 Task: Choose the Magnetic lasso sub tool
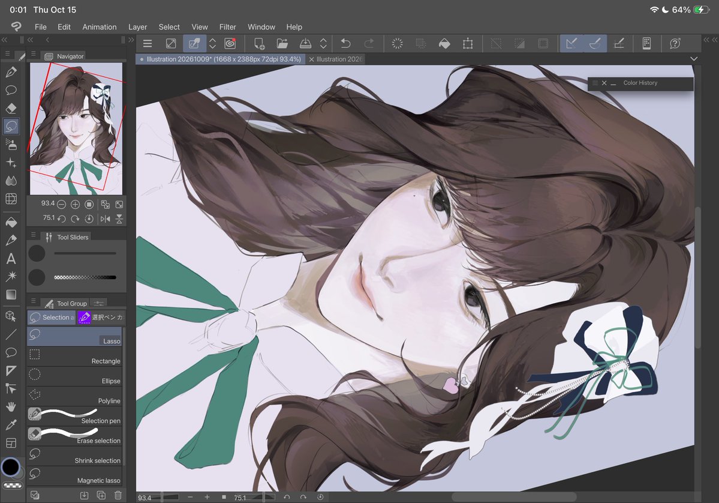click(74, 475)
